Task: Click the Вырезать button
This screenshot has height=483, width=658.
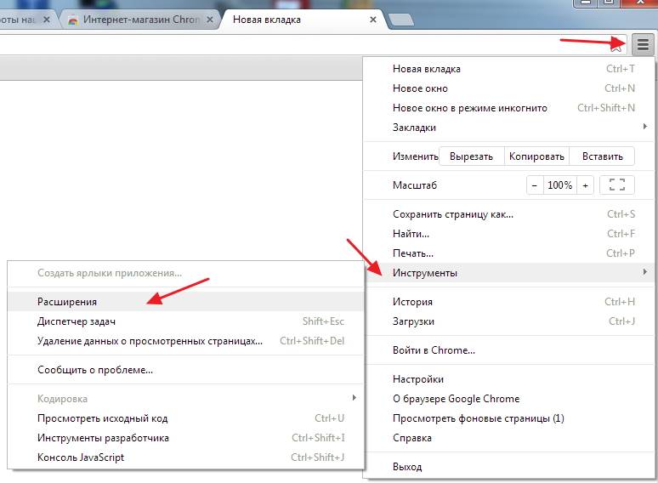Action: click(471, 156)
